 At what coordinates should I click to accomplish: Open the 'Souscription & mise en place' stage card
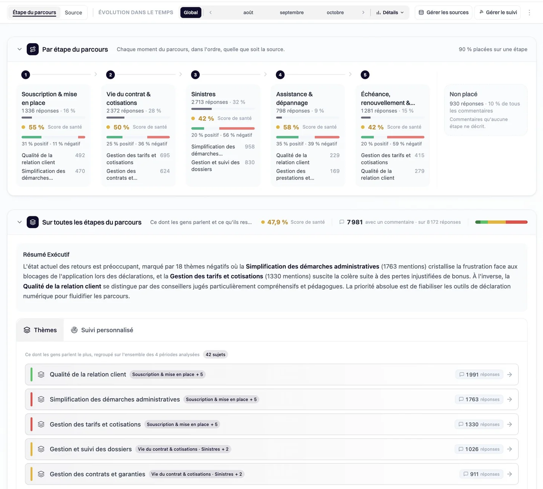tap(53, 136)
